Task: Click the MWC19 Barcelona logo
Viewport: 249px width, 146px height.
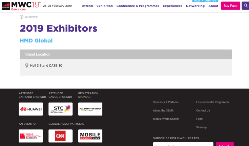Action: pyautogui.click(x=21, y=6)
